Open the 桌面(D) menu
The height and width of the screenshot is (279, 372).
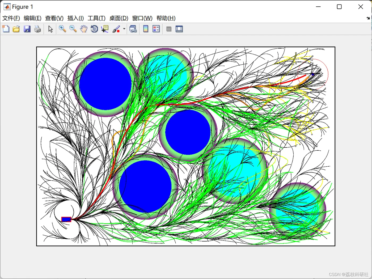point(119,18)
